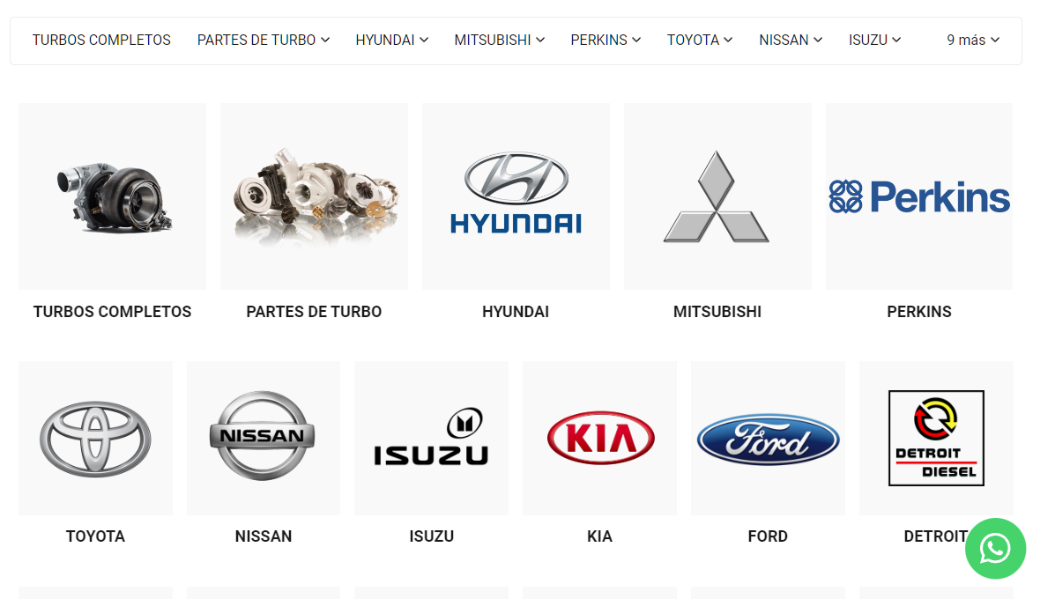Expand the HYUNDAI dropdown in navbar

click(x=391, y=41)
